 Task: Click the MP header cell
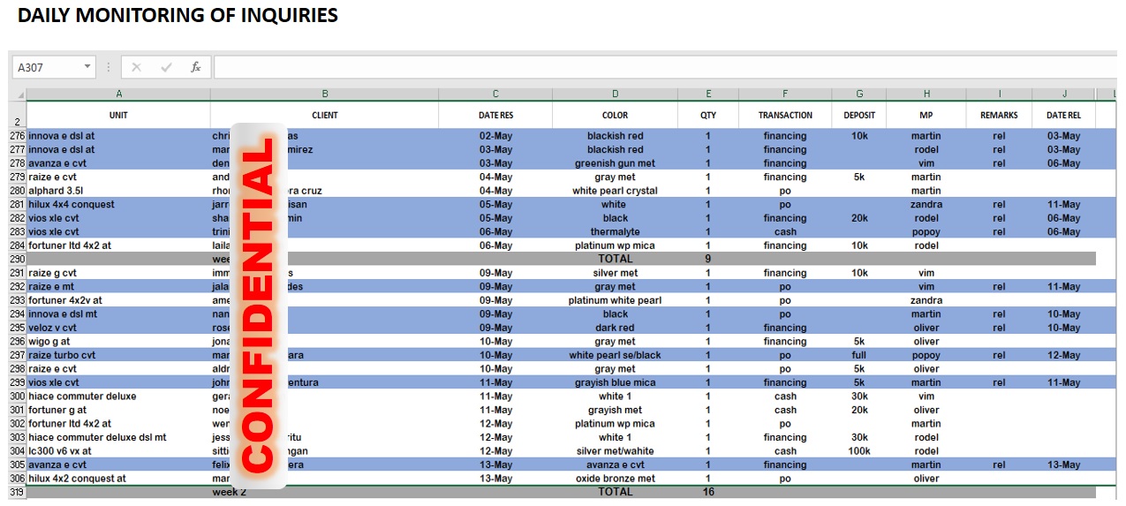click(x=926, y=115)
